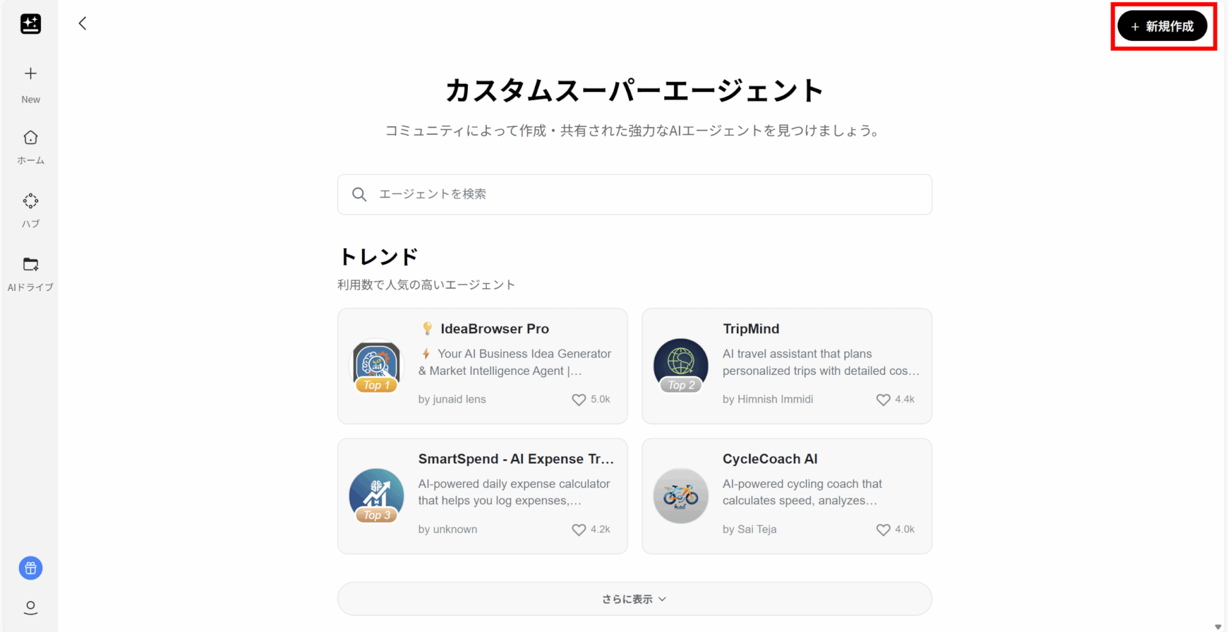Open AIドライブ in the sidebar
The image size is (1228, 632).
pyautogui.click(x=31, y=275)
